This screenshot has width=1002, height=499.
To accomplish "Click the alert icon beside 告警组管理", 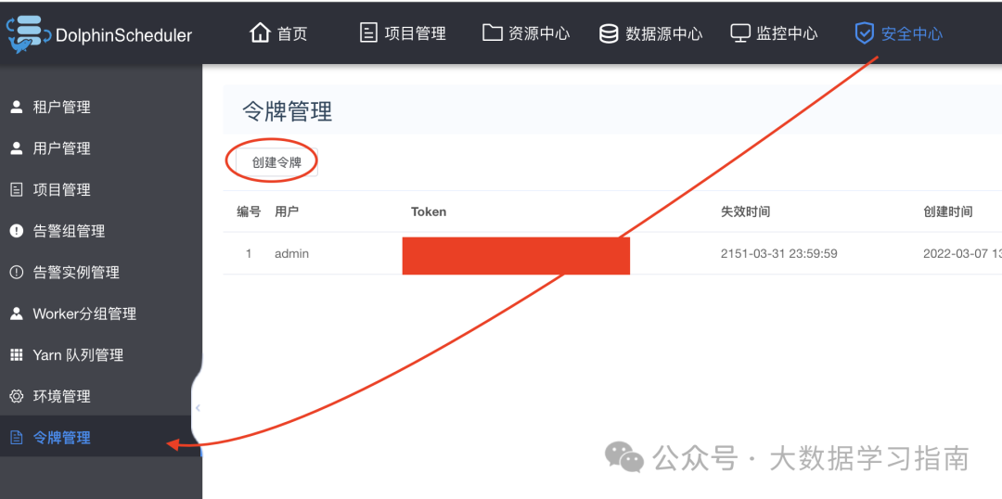I will 17,231.
